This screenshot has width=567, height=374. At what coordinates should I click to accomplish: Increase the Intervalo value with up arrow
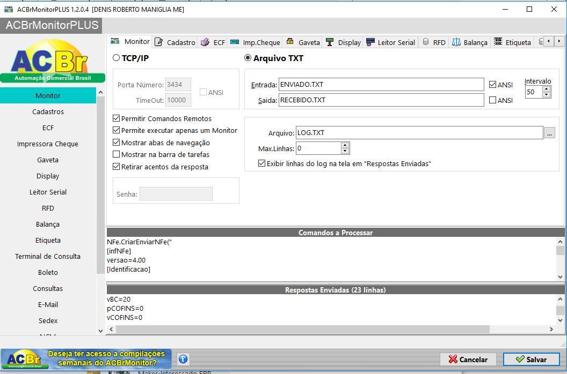(547, 89)
